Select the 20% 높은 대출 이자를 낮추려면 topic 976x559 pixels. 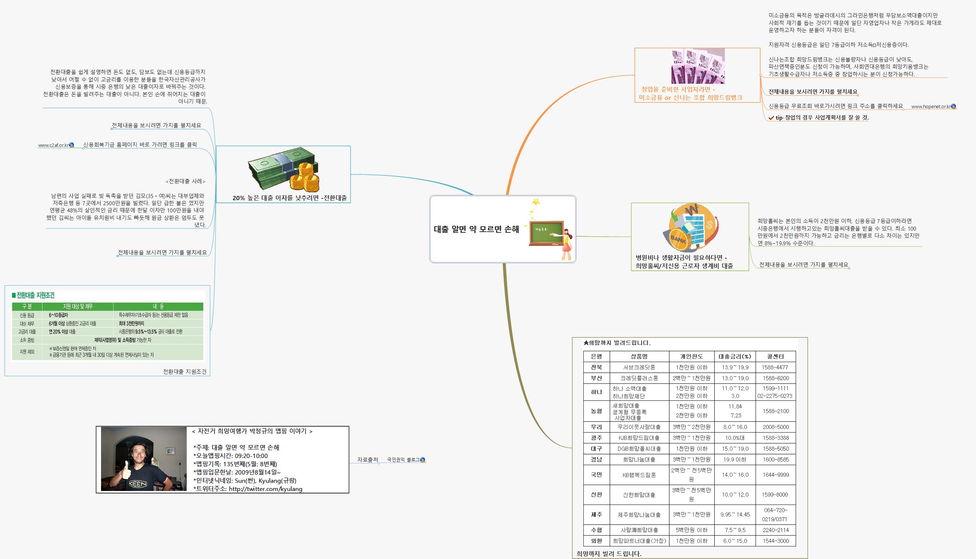pos(290,198)
